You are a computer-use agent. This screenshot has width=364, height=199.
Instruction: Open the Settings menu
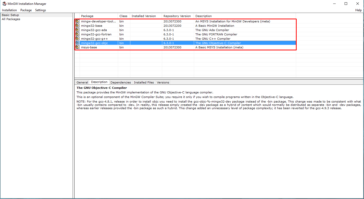pos(40,10)
